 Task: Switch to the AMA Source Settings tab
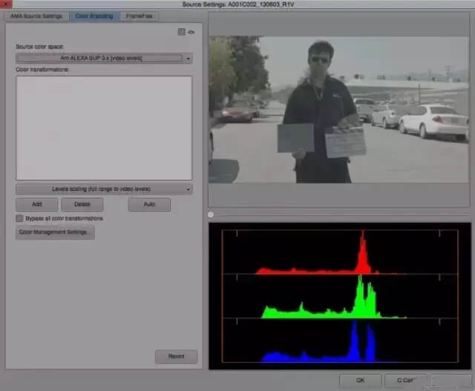coord(35,16)
